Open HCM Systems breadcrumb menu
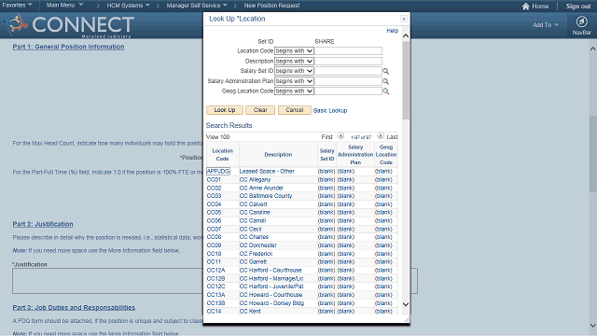597x336 pixels. coord(128,6)
